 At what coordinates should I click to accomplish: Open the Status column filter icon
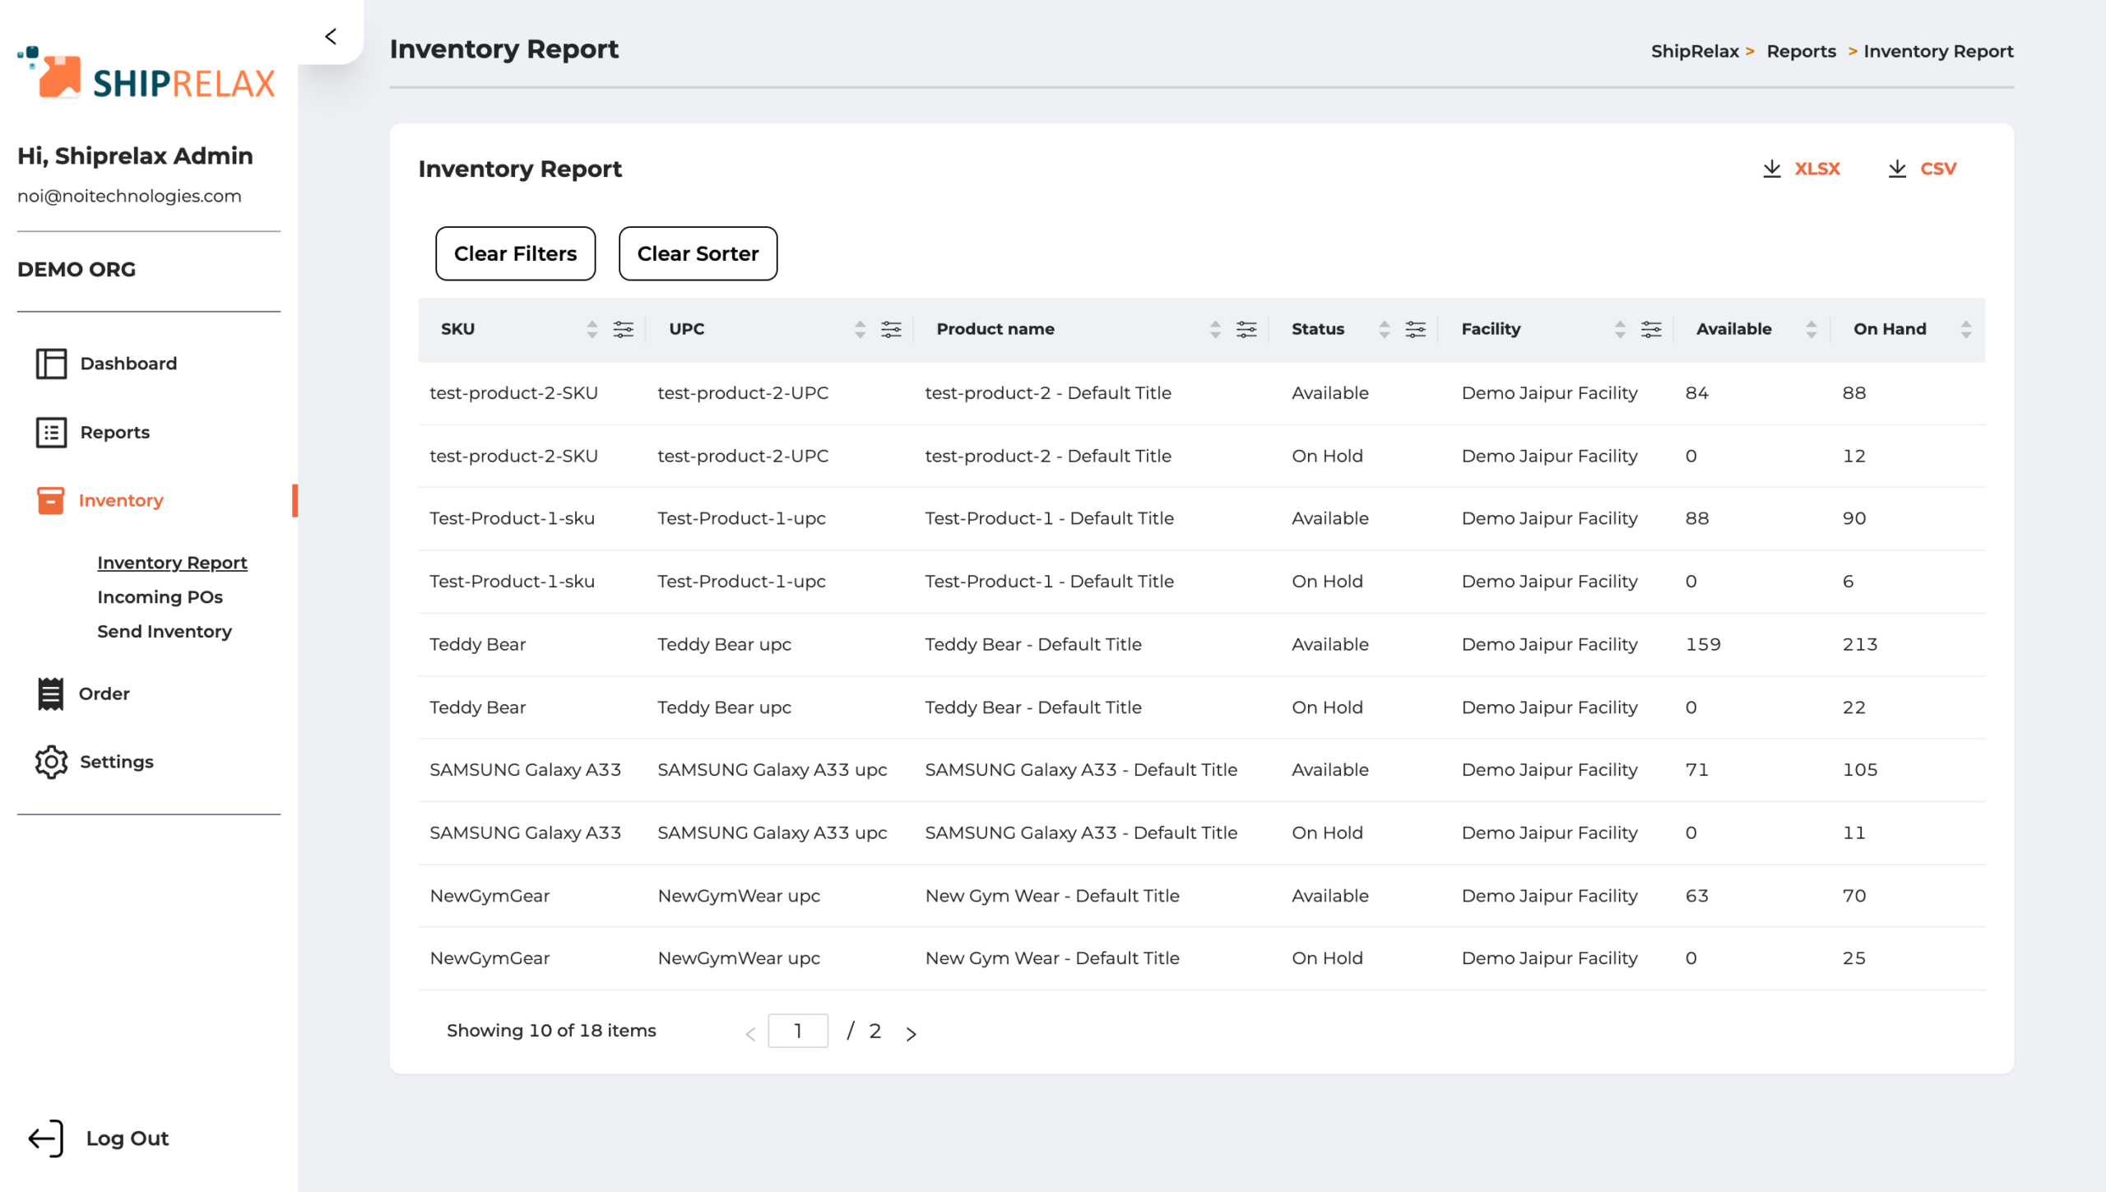(1415, 330)
